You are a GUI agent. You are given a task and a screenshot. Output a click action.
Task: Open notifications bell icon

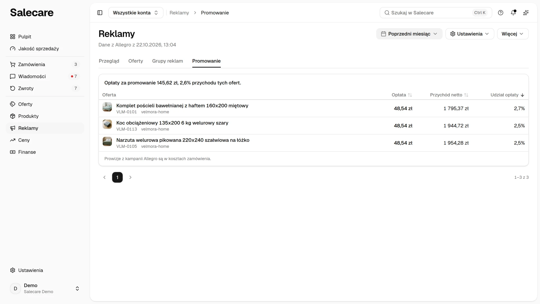click(513, 13)
